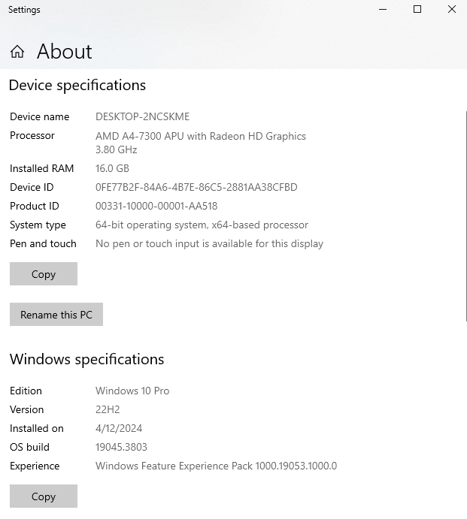Viewport: 467px width, 519px height.
Task: Click the Experience label
Action: tap(35, 466)
